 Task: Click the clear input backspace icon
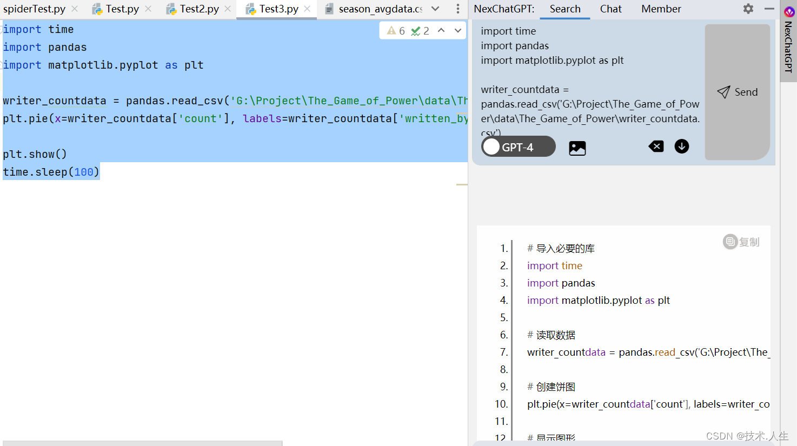pyautogui.click(x=656, y=146)
